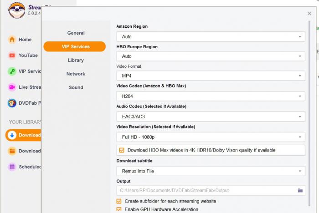The height and width of the screenshot is (213, 319).
Task: Browse output folder using folder icon
Action: coord(300,190)
